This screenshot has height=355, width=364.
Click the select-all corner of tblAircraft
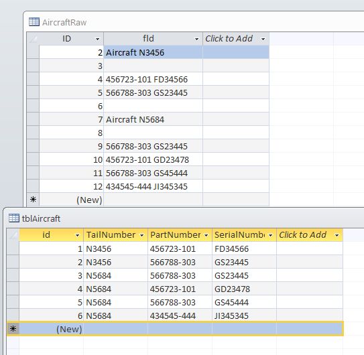[13, 235]
